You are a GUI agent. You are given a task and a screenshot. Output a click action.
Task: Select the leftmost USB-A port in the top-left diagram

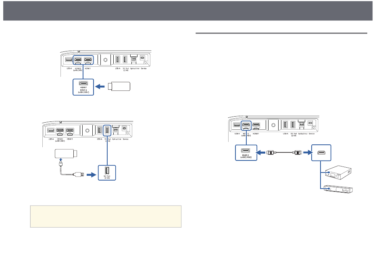[69, 60]
